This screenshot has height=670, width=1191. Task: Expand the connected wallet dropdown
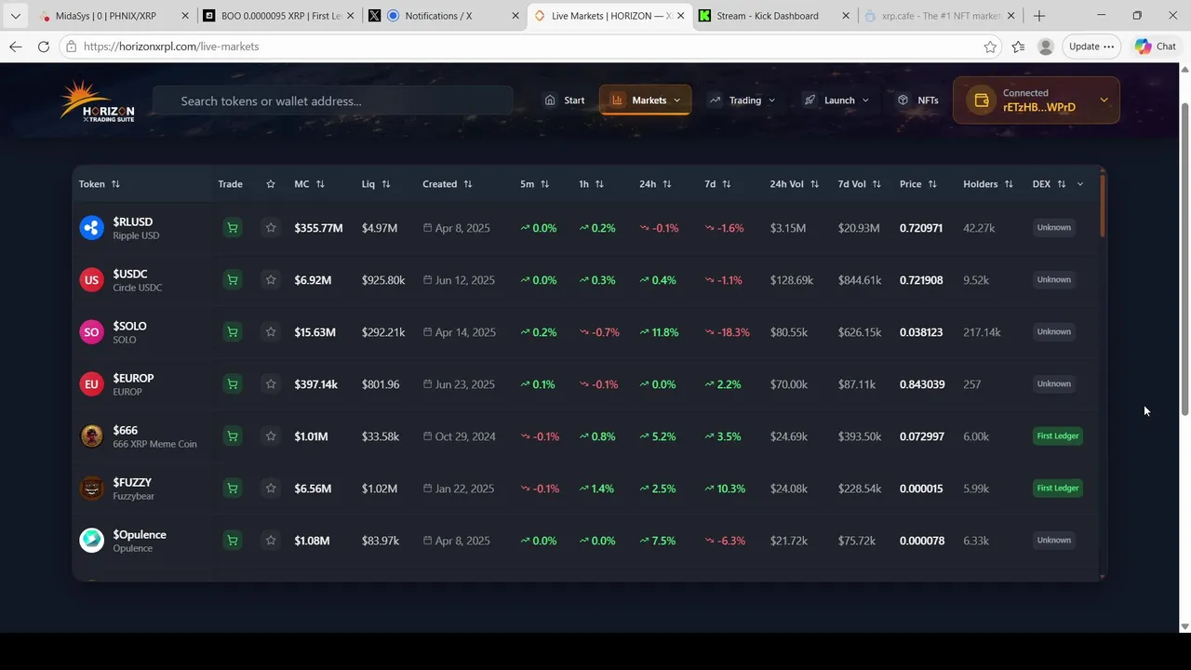(x=1104, y=100)
